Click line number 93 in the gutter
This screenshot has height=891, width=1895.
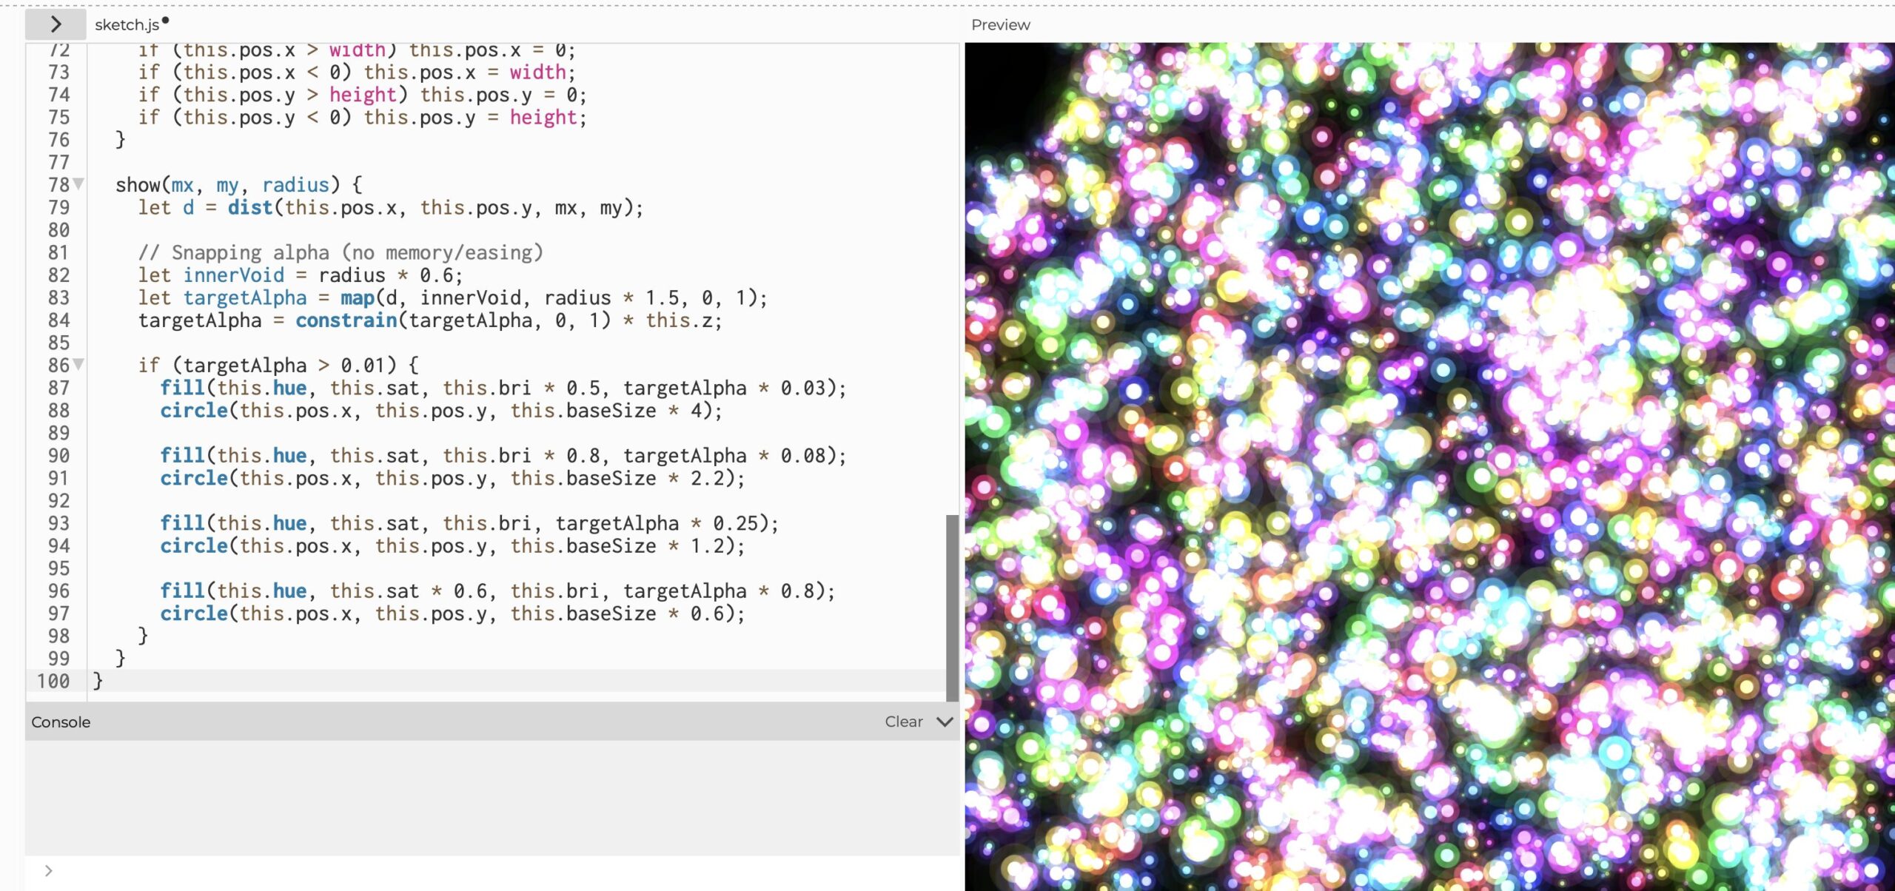pyautogui.click(x=58, y=523)
